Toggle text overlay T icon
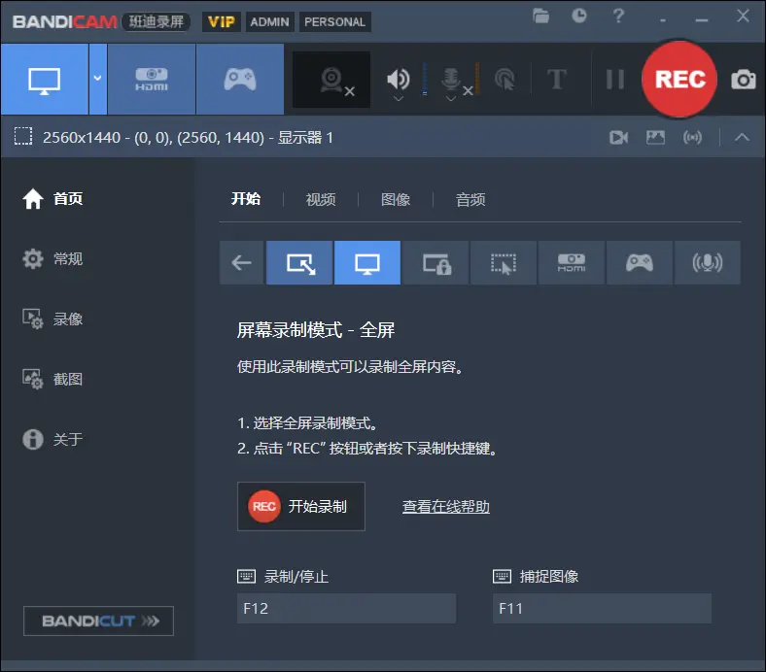Image resolution: width=766 pixels, height=672 pixels. [556, 79]
